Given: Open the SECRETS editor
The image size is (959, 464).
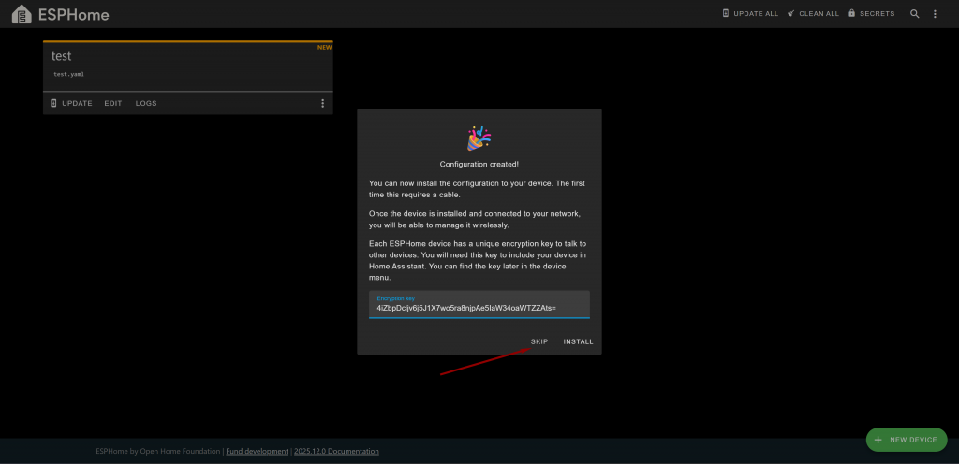Looking at the screenshot, I should 871,14.
